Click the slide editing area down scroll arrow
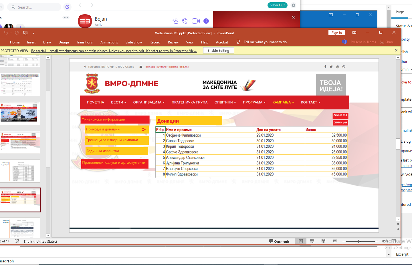 coord(398,219)
